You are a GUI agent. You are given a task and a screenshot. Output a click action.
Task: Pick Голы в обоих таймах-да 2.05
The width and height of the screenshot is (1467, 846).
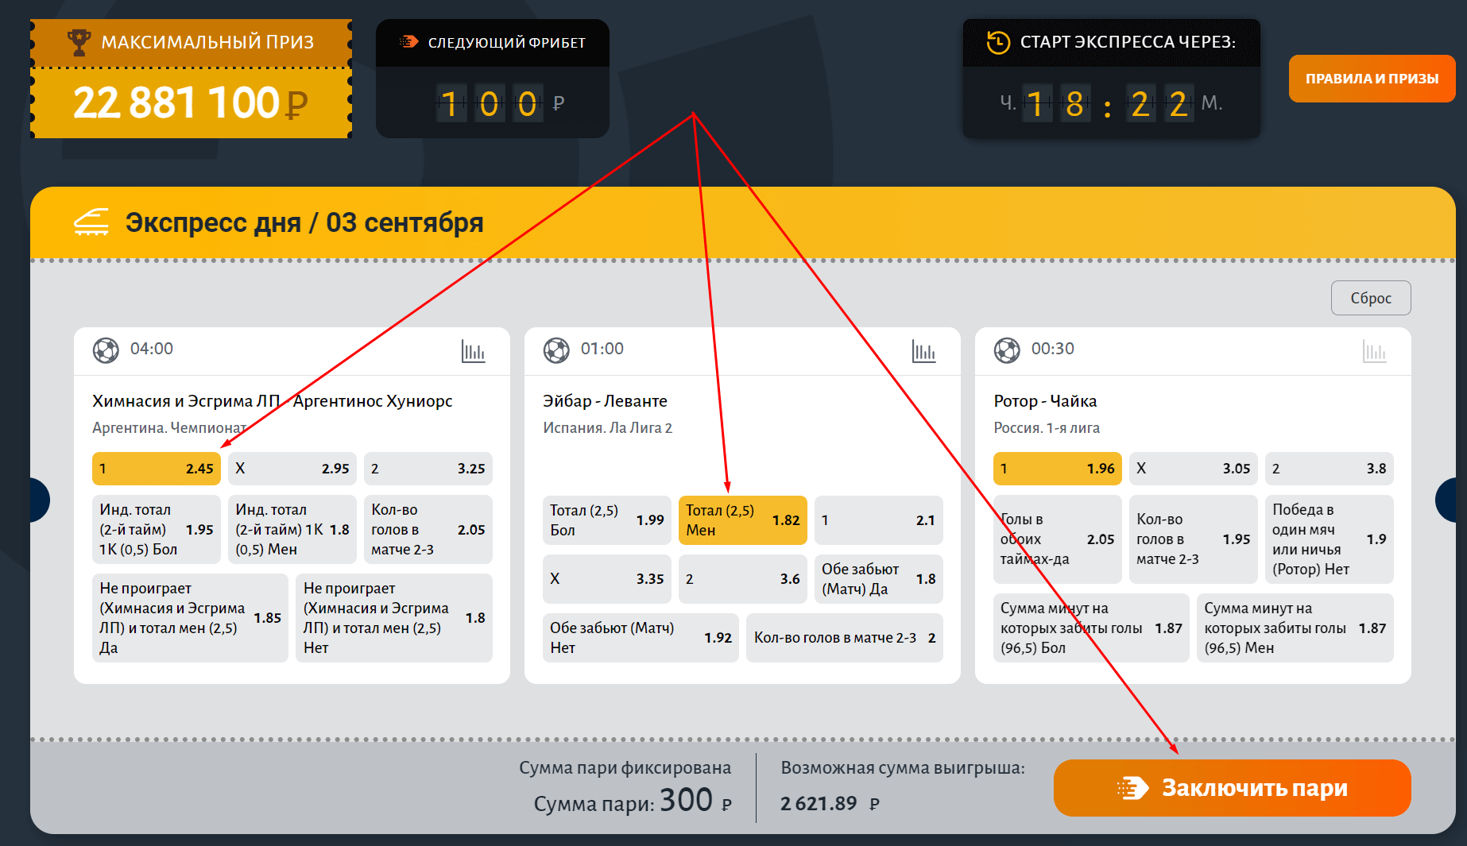[x=1058, y=539]
